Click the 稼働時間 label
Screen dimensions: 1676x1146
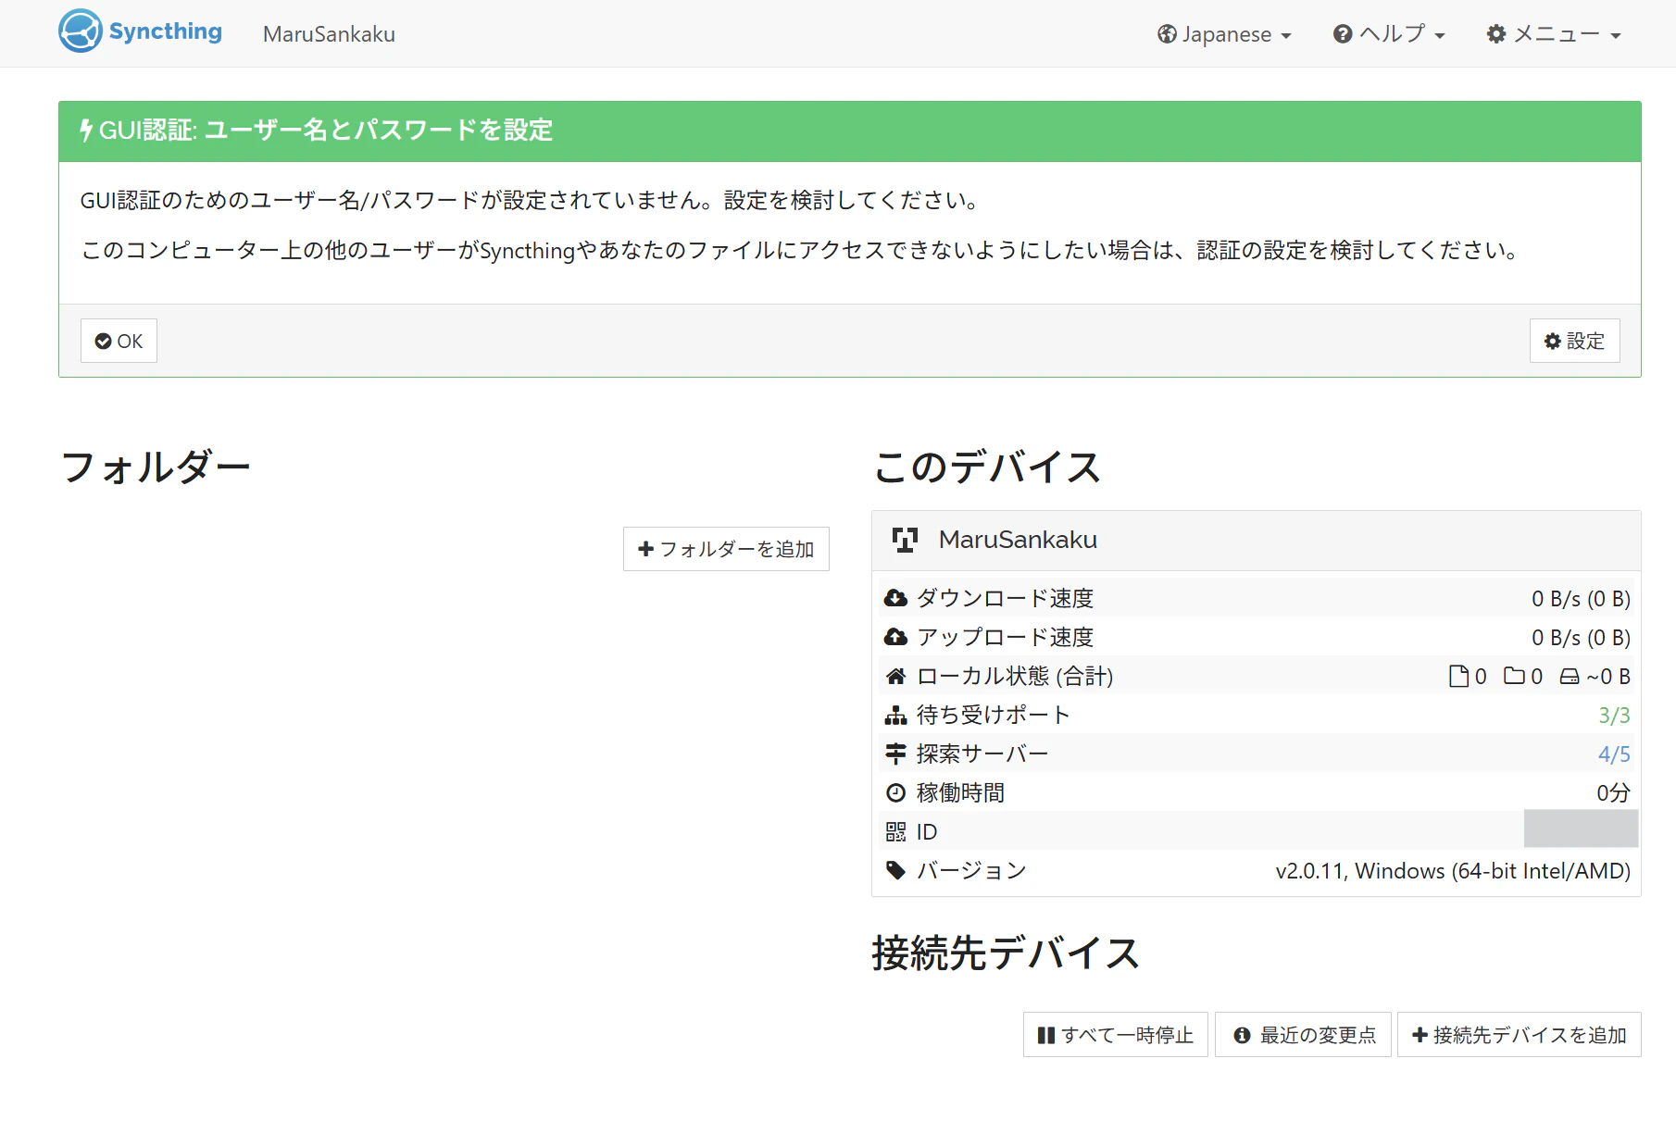pyautogui.click(x=960, y=793)
